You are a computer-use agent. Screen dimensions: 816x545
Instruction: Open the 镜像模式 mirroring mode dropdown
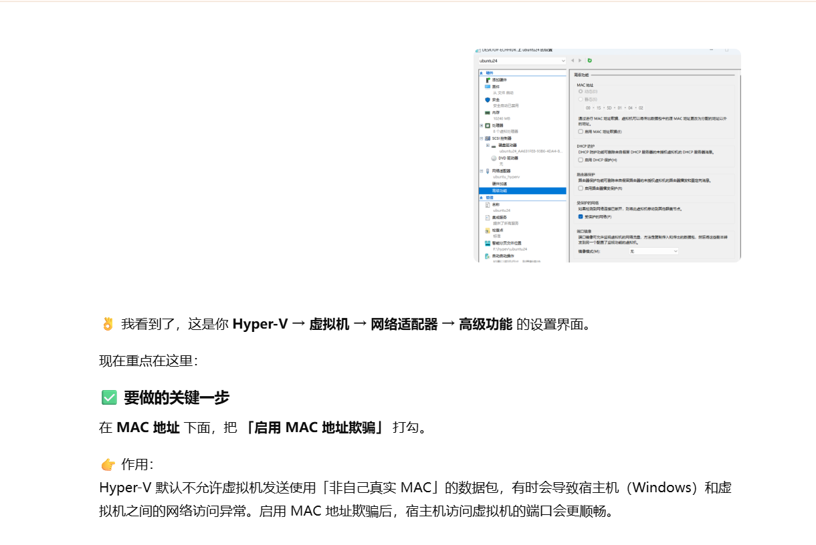(x=653, y=251)
